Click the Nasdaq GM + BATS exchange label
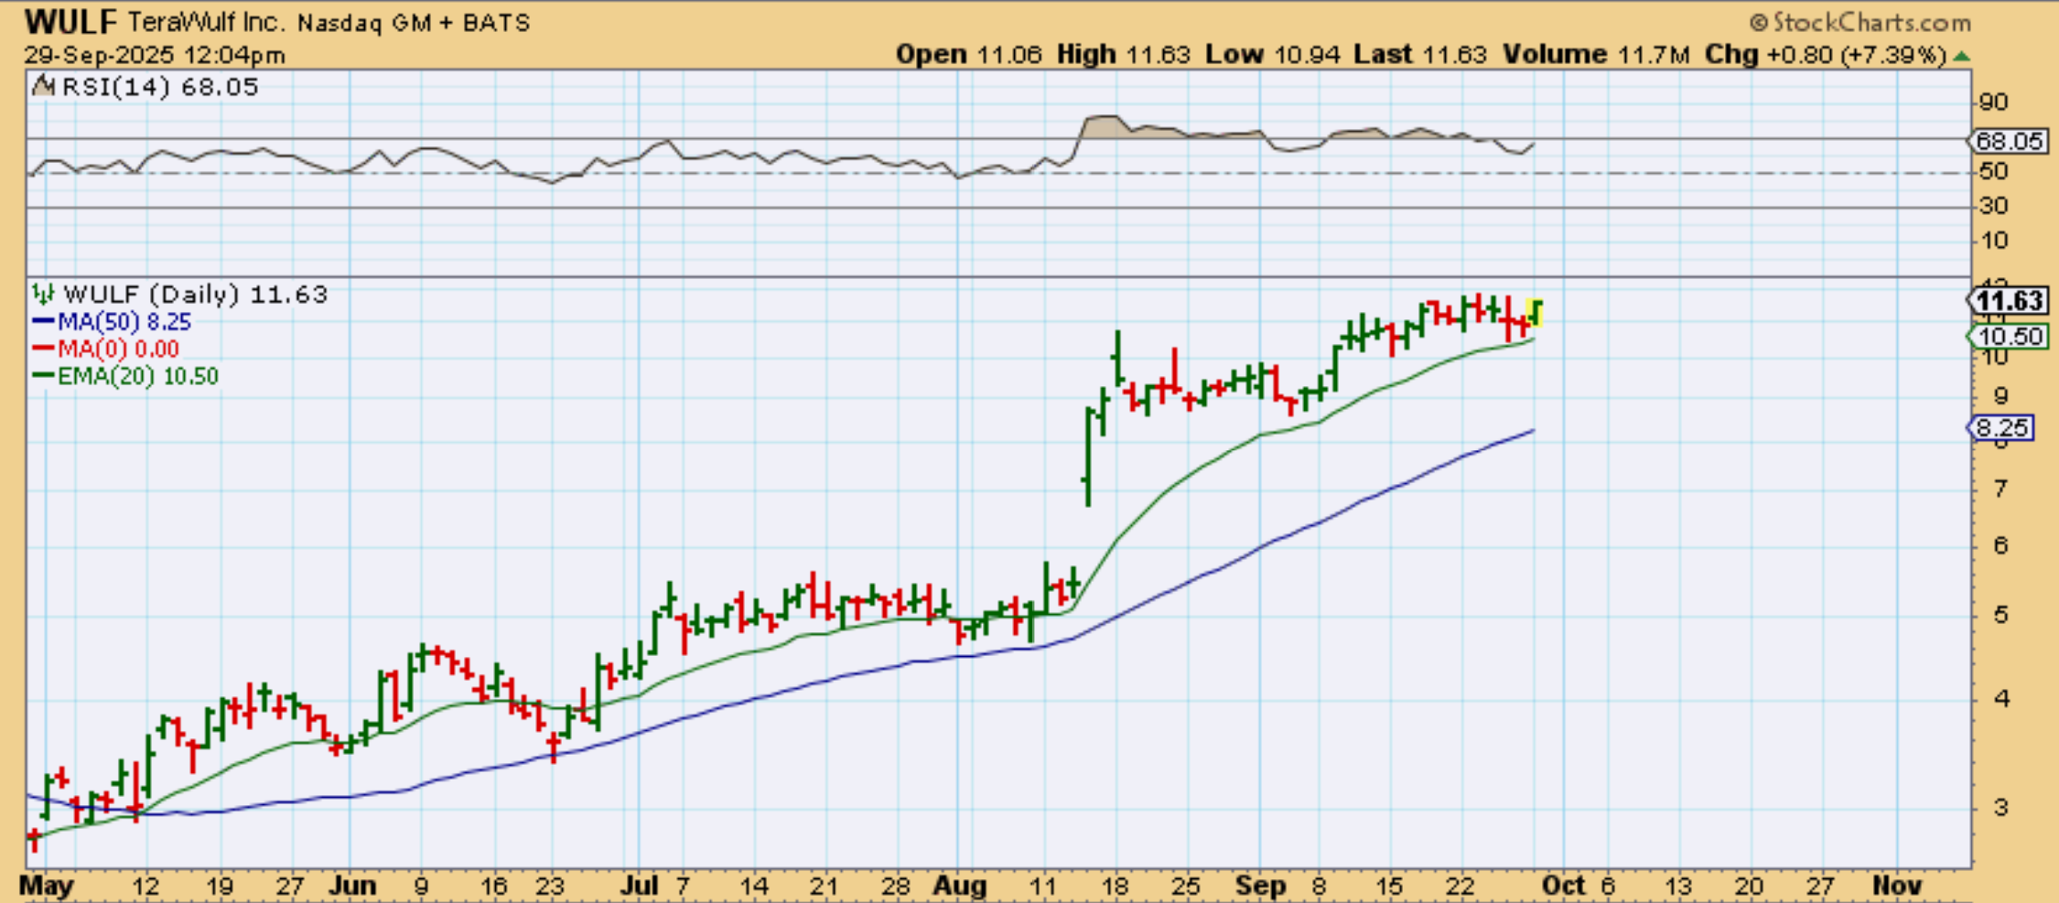The height and width of the screenshot is (903, 2059). point(414,23)
